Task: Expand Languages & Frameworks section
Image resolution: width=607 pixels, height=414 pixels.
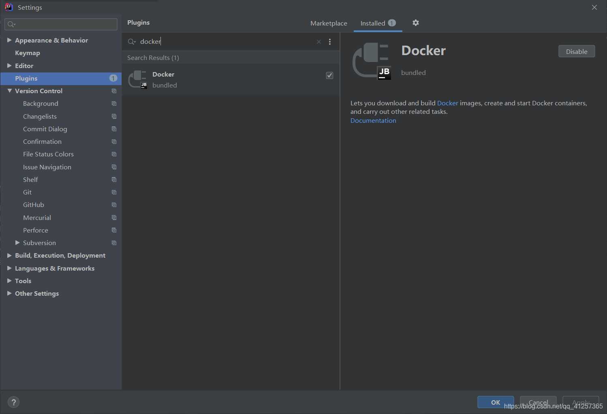Action: [9, 268]
